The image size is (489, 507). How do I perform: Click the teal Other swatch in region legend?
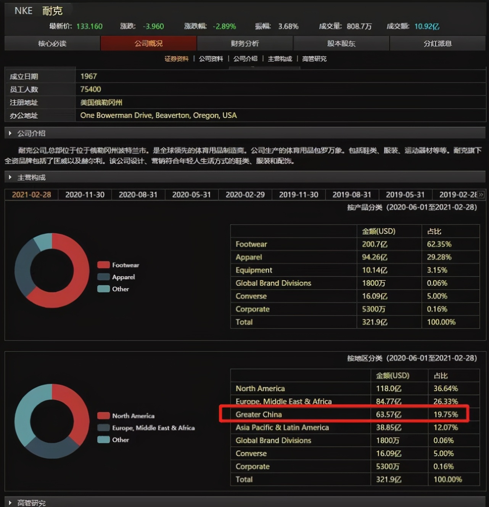103,440
